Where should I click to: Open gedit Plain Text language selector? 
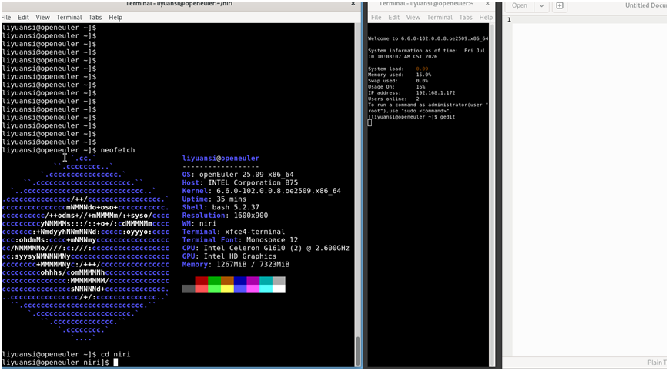[657, 363]
